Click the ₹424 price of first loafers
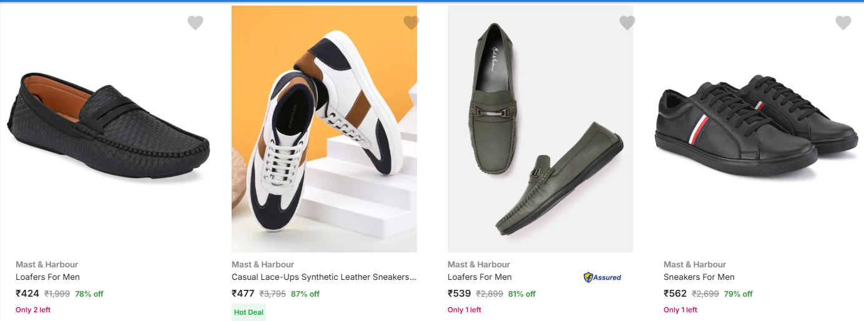Viewport: 864px width, 321px height. pyautogui.click(x=27, y=294)
